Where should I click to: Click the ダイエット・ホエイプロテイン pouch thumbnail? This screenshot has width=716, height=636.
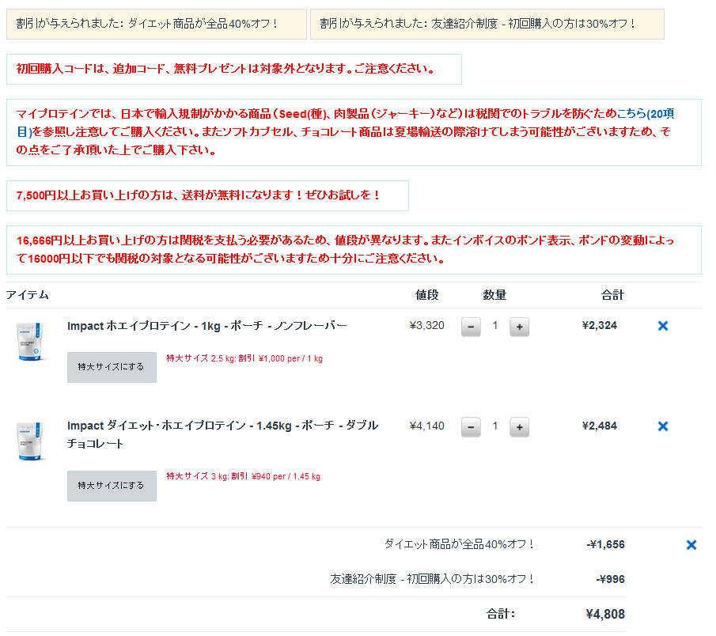[30, 441]
